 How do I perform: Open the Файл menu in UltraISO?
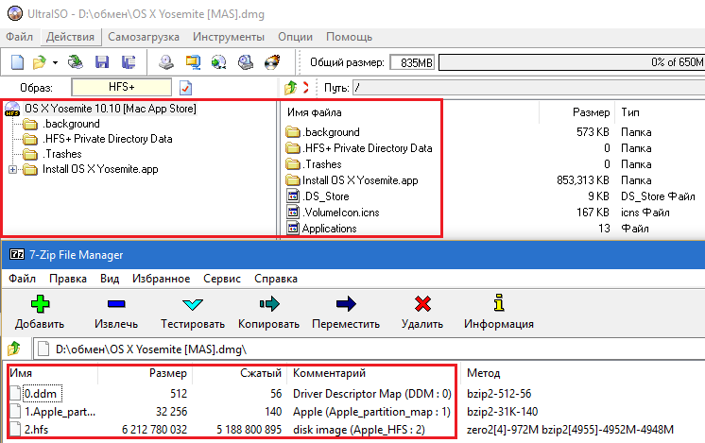(x=19, y=37)
